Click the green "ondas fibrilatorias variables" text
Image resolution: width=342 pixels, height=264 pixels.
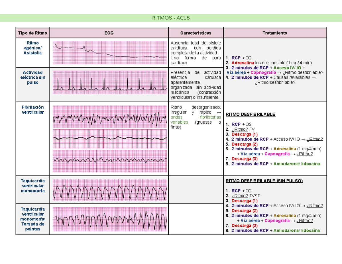(x=196, y=120)
